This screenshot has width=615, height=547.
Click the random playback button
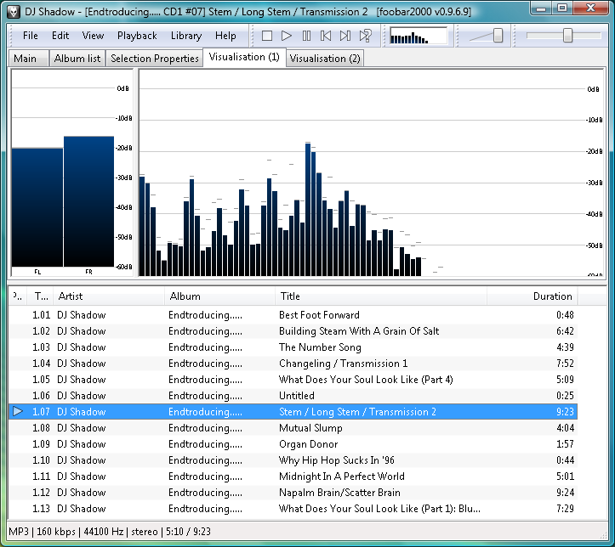click(365, 36)
